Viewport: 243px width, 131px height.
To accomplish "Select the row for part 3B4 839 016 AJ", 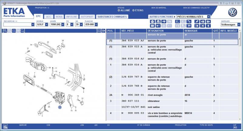I will [172, 60].
